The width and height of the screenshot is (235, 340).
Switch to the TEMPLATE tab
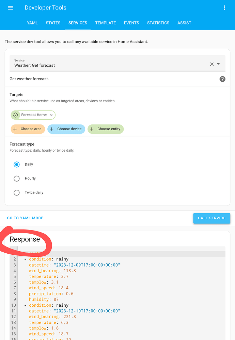(x=106, y=23)
